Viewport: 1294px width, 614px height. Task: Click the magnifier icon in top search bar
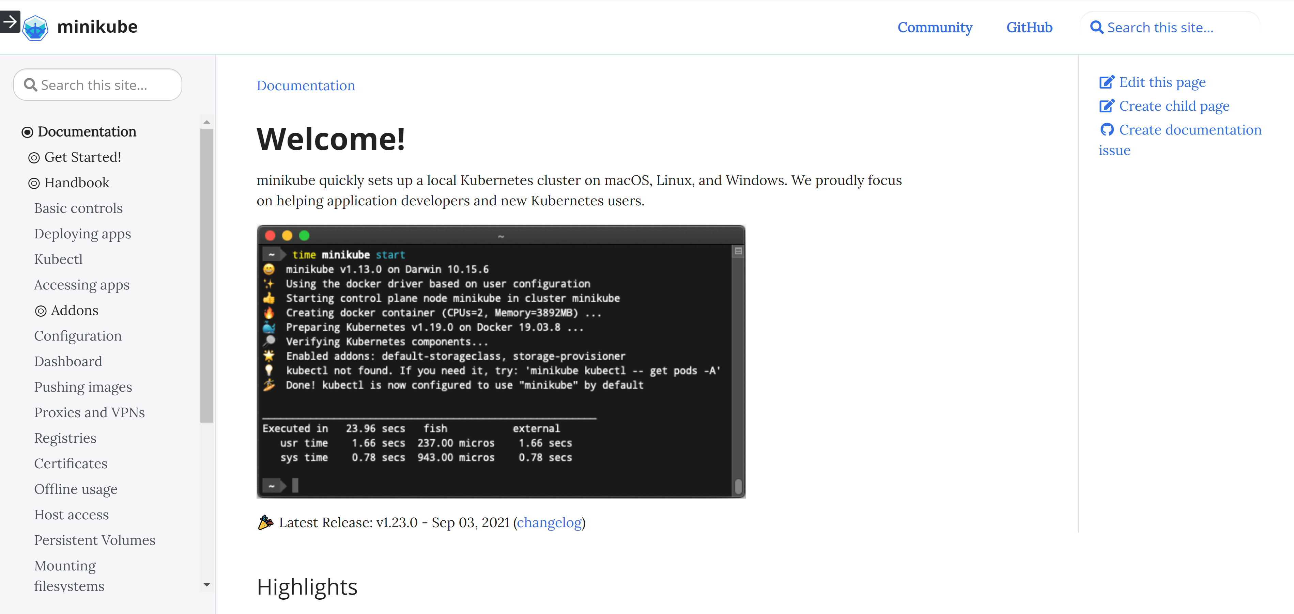[1097, 28]
